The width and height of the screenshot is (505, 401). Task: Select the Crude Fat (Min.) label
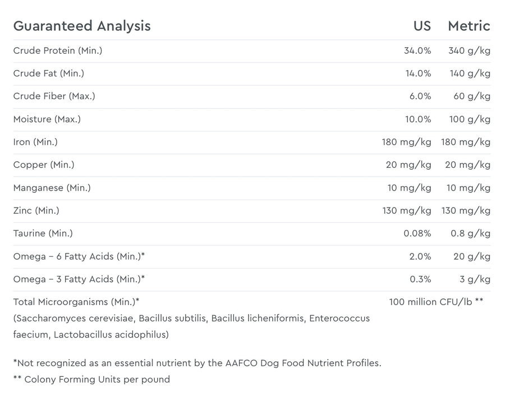[x=49, y=73]
